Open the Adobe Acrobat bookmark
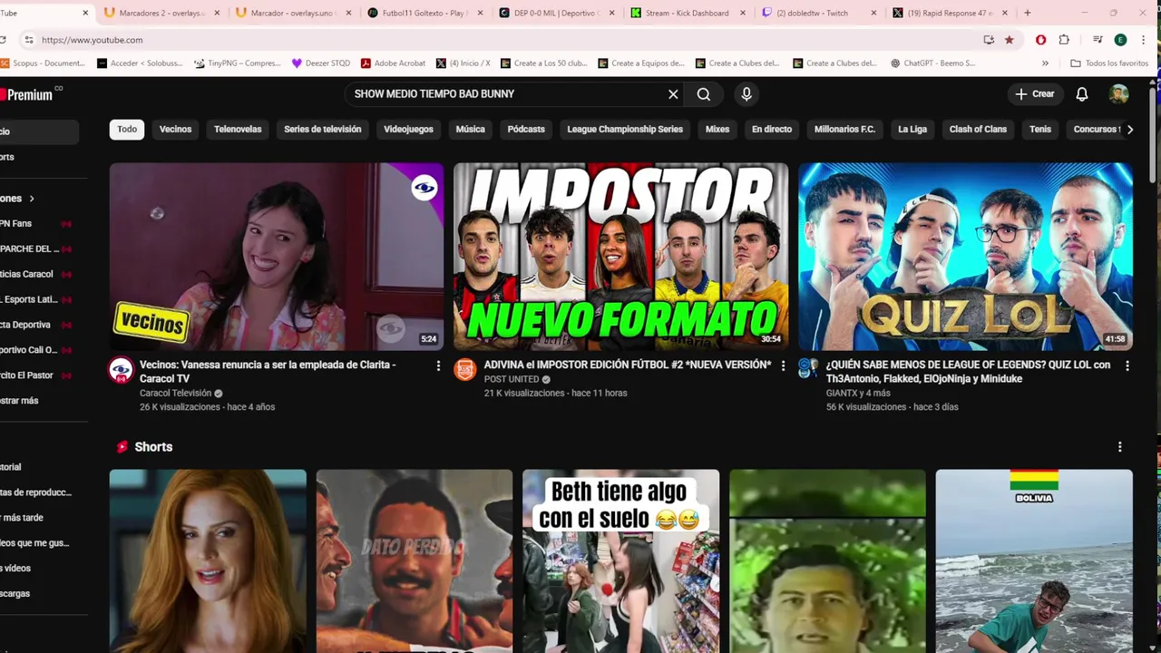 [393, 63]
